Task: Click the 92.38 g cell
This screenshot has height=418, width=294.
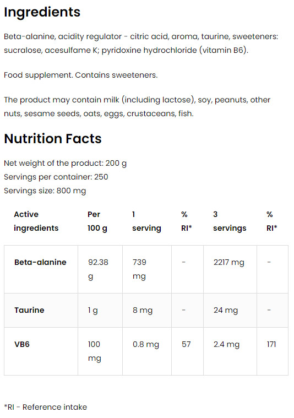Action: [98, 269]
